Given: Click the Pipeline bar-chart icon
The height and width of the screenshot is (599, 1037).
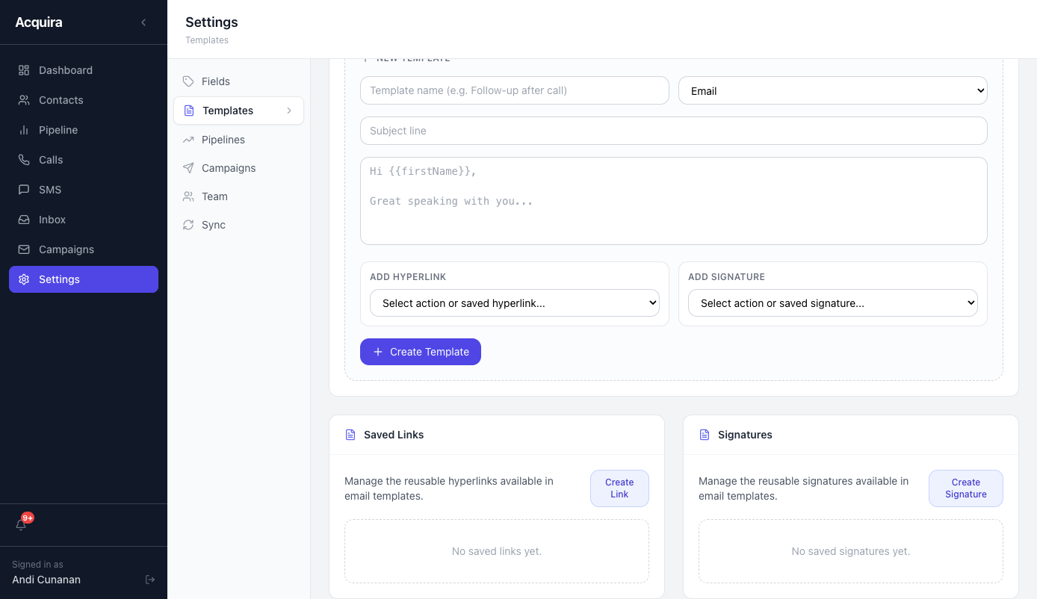Looking at the screenshot, I should [22, 129].
